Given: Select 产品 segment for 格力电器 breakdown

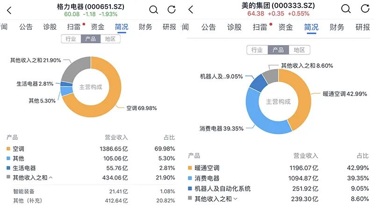Looking at the screenshot, I should coord(91,39).
